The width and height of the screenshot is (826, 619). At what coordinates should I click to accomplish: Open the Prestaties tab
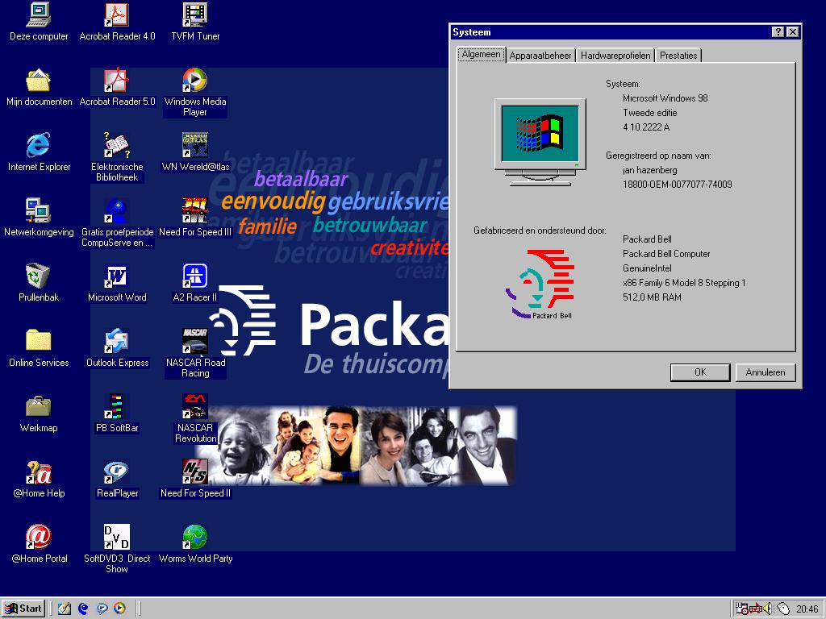[x=678, y=56]
